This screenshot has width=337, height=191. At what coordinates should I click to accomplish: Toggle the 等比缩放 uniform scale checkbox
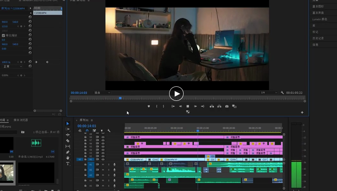click(x=3, y=35)
